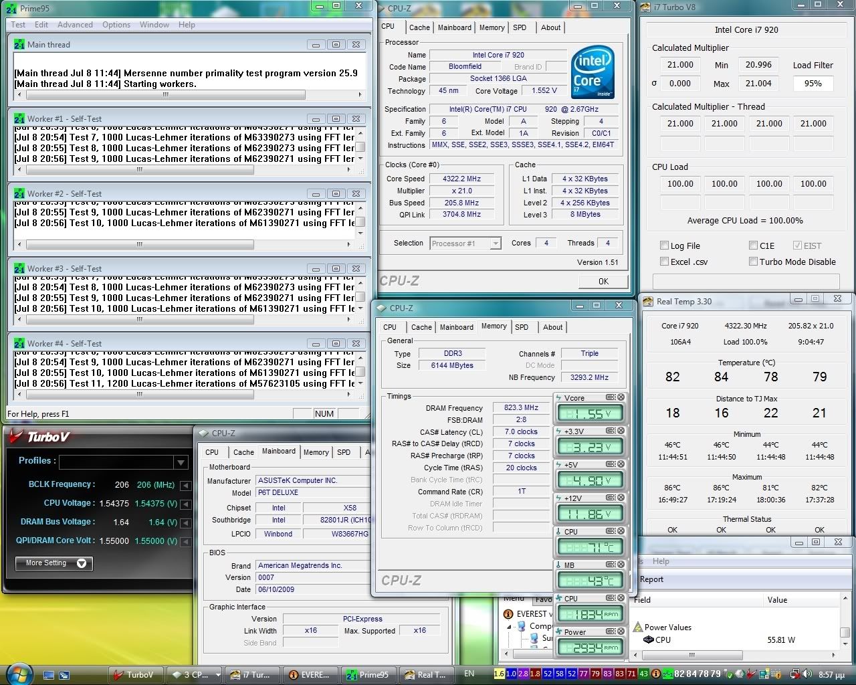Enable the Log File checkbox
This screenshot has width=856, height=685.
coord(664,246)
